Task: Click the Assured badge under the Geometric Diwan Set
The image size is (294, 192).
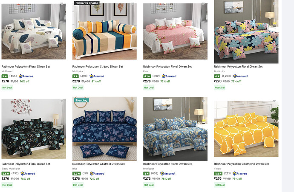Action: 240,173
